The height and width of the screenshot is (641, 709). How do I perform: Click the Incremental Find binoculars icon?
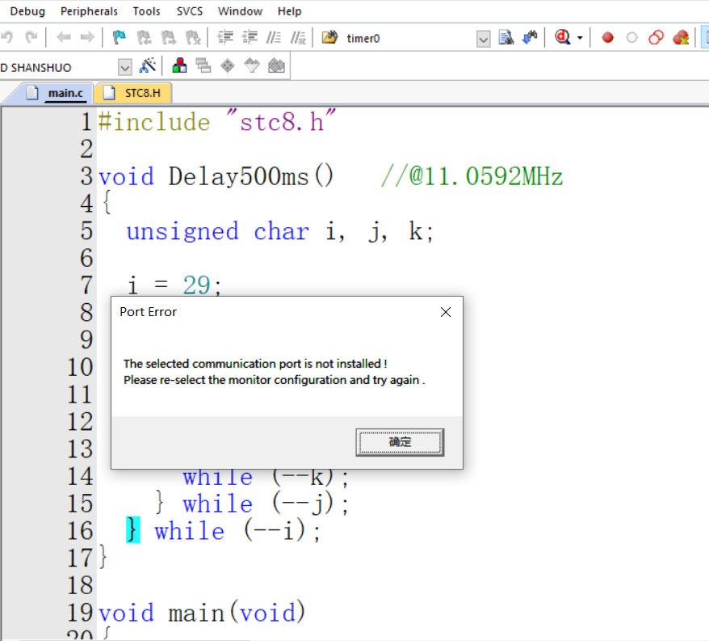click(x=530, y=38)
